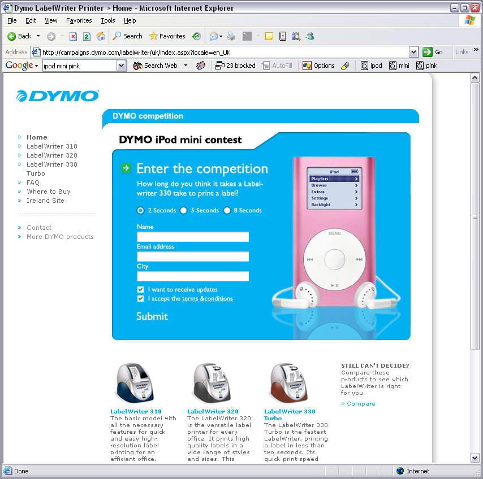
Task: Uncheck I want to receive updates
Action: 140,290
